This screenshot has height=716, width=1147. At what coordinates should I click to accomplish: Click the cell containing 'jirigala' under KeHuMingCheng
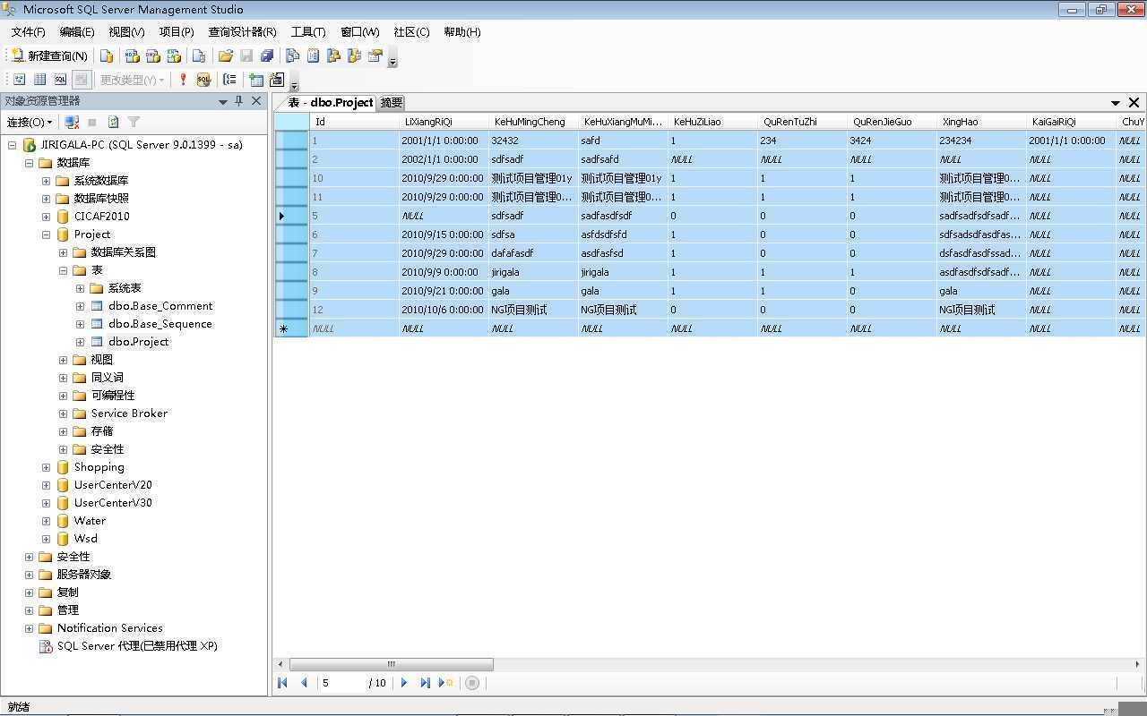(x=533, y=272)
